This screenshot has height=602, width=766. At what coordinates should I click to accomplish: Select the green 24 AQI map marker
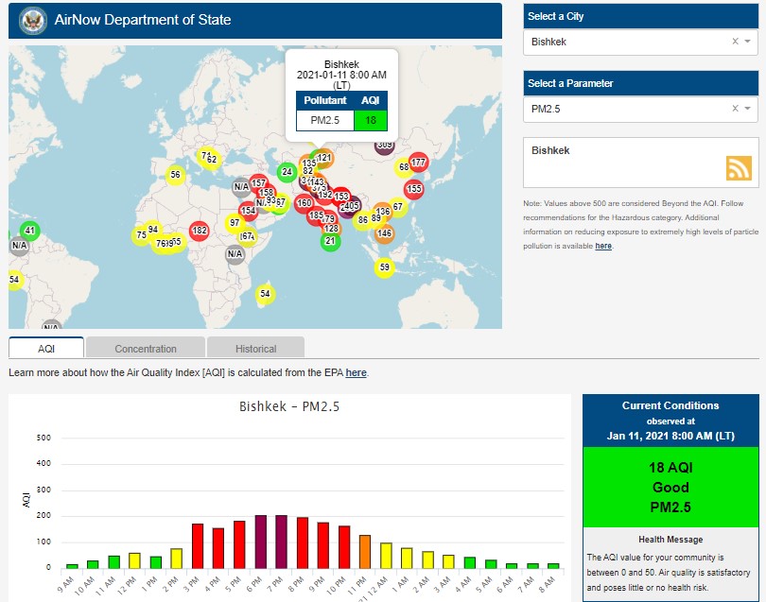coord(287,172)
